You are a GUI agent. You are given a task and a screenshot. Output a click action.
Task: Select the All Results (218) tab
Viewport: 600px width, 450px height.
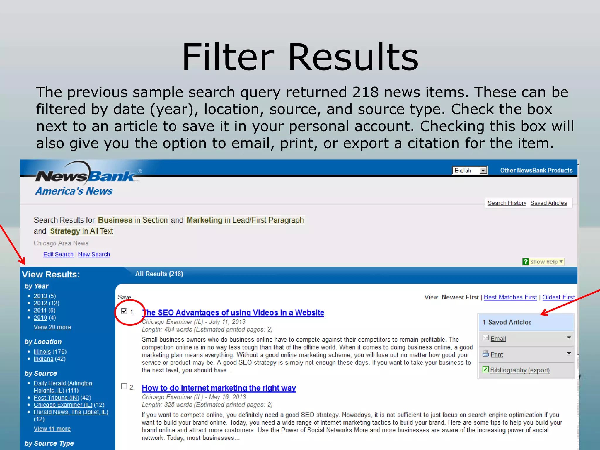click(159, 274)
